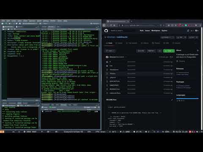Click the RStudio project menu at top right
The image size is (203, 152).
[95, 24]
